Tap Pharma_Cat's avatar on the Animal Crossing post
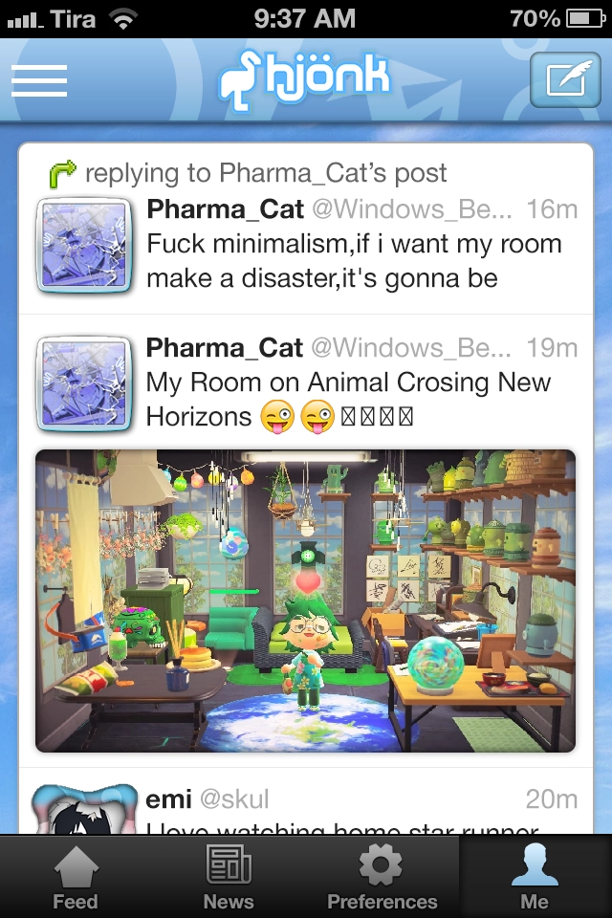Screen dimensions: 612x918 pyautogui.click(x=84, y=383)
